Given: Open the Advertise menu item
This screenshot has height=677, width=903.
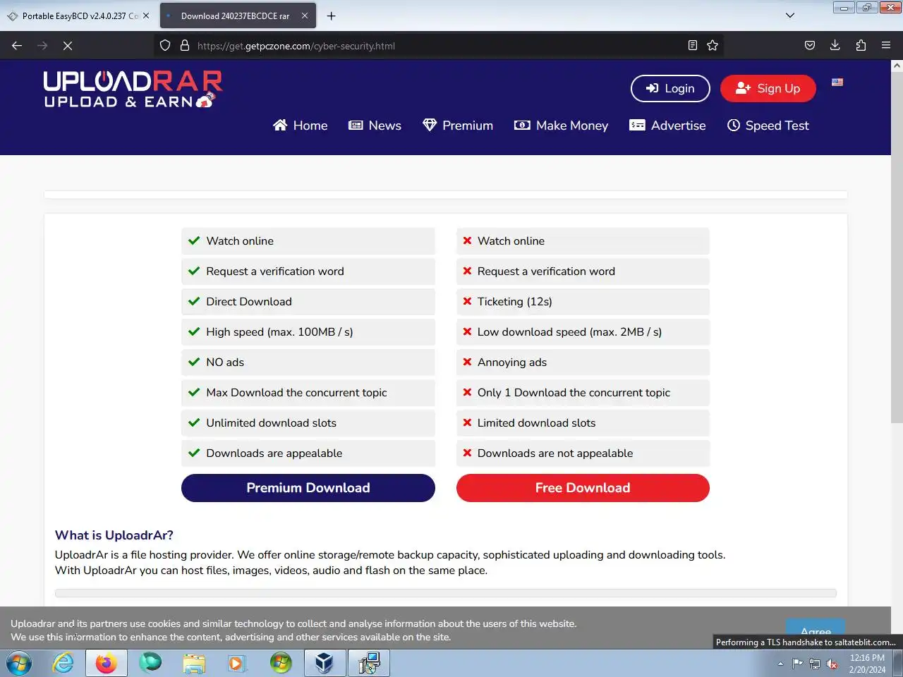Looking at the screenshot, I should coord(667,126).
